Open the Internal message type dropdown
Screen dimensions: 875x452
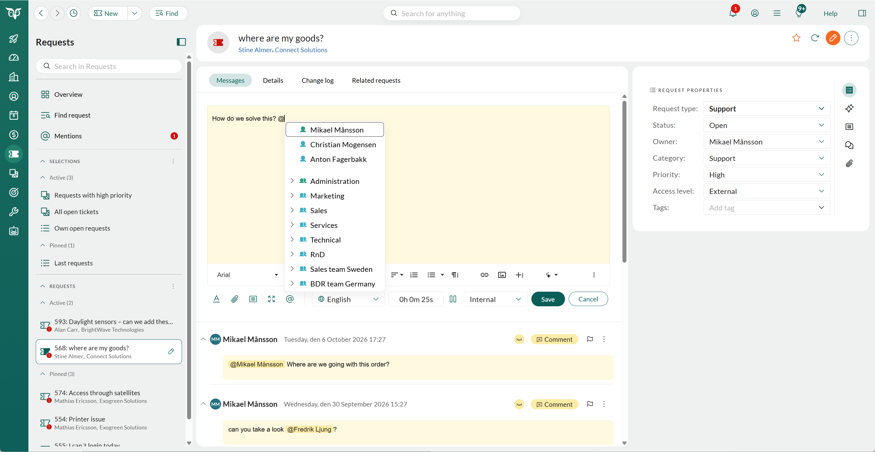(495, 299)
